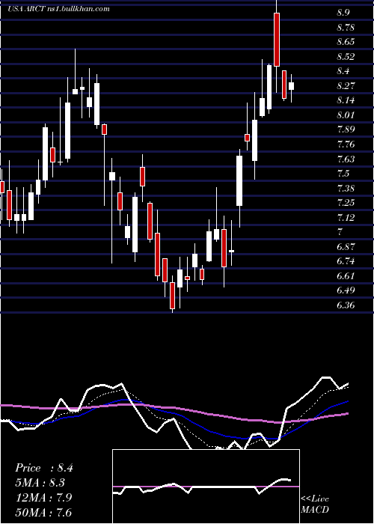The width and height of the screenshot is (374, 524).
Task: Click the MACD inset chart panel
Action: tap(206, 487)
